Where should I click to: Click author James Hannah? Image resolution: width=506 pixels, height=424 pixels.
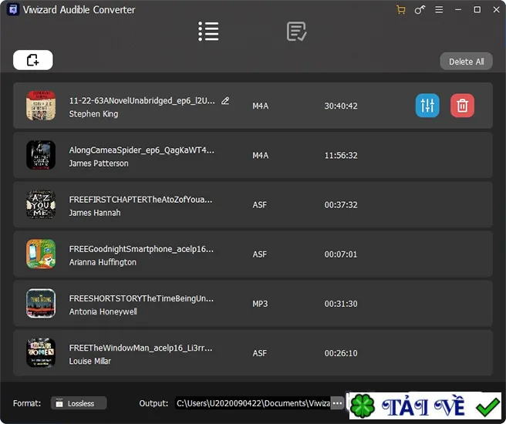coord(95,213)
